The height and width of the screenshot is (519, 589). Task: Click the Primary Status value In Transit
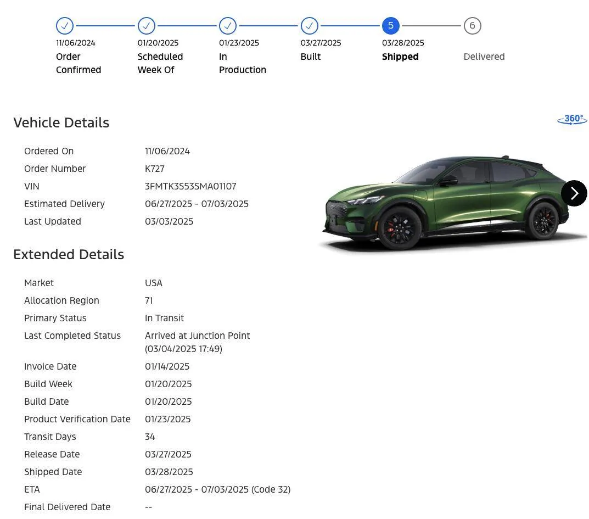pyautogui.click(x=165, y=319)
